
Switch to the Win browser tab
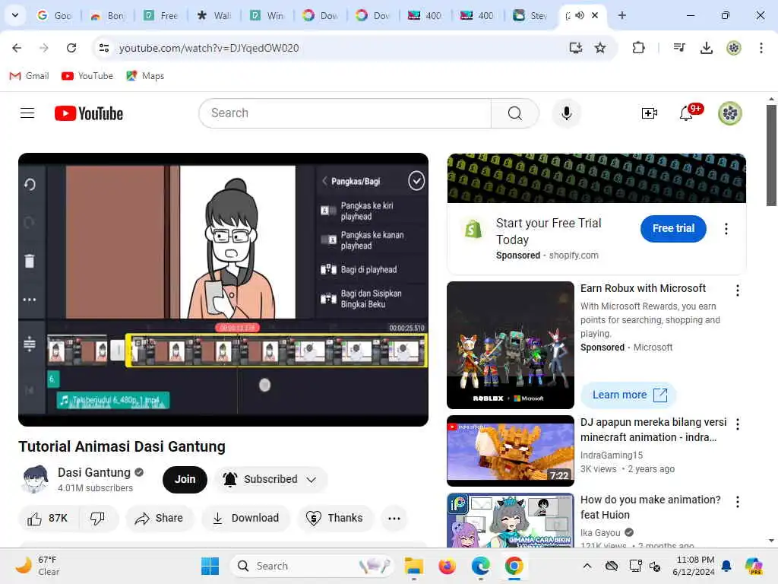pyautogui.click(x=267, y=15)
